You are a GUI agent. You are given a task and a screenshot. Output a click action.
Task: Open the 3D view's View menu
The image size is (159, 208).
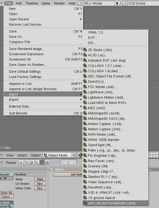pos(10,155)
